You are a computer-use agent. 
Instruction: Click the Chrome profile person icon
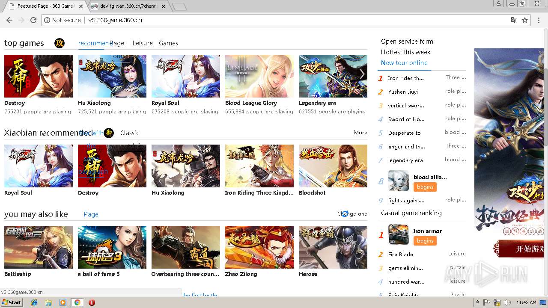point(498,3)
